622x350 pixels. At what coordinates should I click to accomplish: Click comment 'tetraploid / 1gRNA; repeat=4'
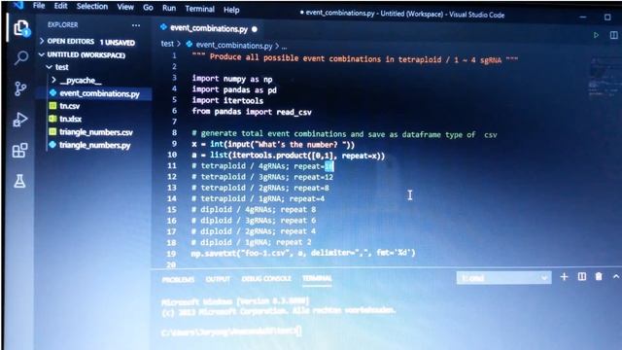tap(259, 198)
